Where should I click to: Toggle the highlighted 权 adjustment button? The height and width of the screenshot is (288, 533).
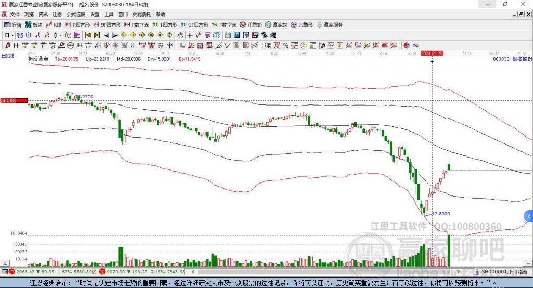pos(68,35)
